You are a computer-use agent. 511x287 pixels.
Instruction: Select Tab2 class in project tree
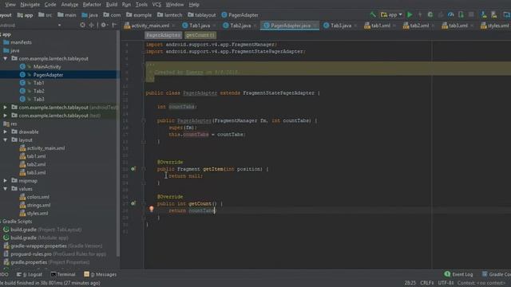click(x=38, y=91)
